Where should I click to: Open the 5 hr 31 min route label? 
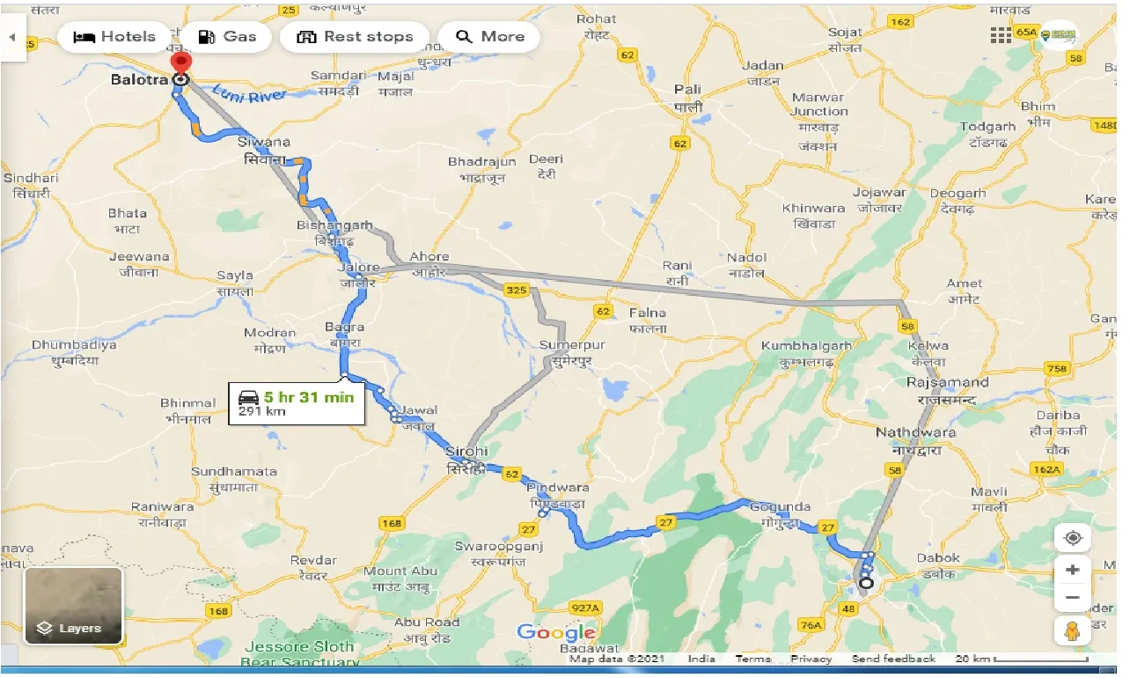click(297, 403)
